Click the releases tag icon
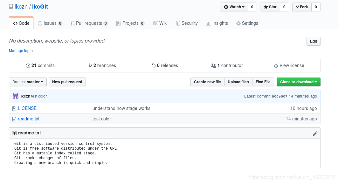The width and height of the screenshot is (338, 183). tap(154, 66)
